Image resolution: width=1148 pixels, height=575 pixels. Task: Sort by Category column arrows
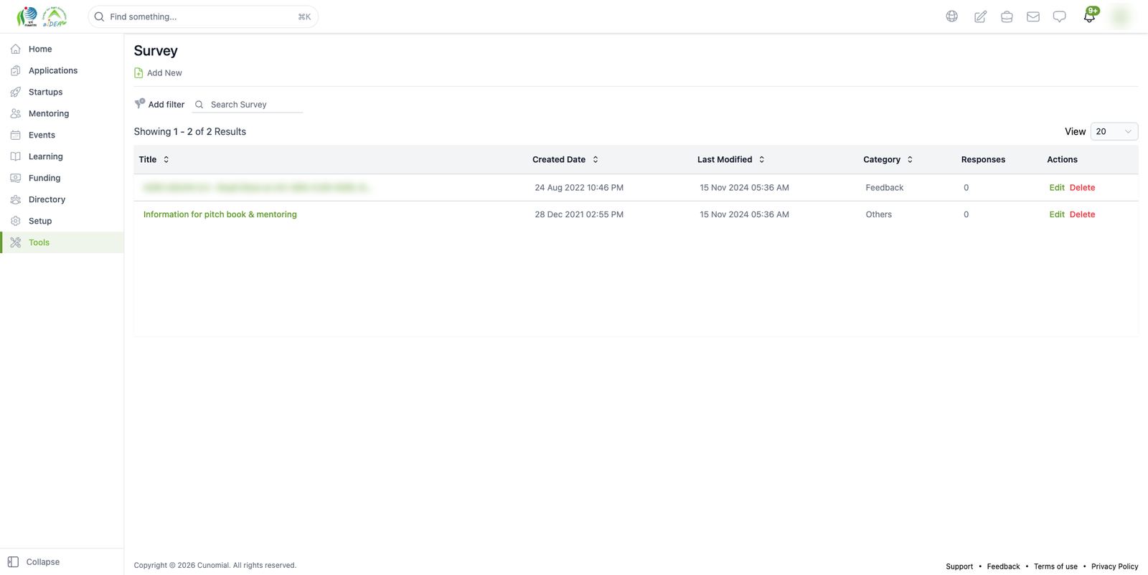point(910,160)
